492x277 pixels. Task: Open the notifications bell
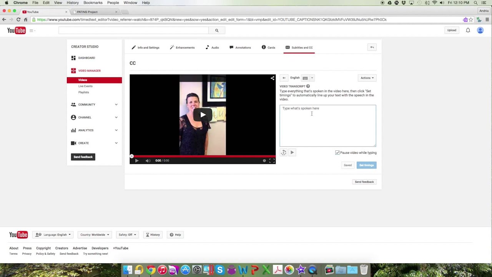(x=468, y=30)
